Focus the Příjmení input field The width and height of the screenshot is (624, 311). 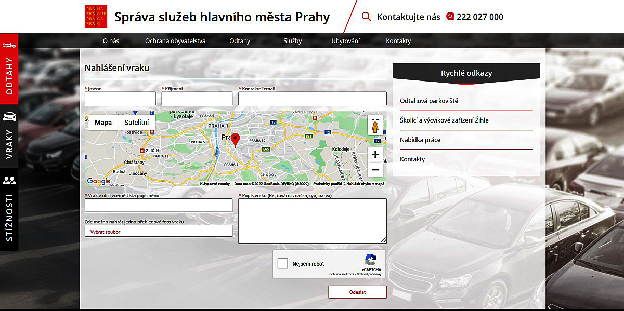(197, 99)
